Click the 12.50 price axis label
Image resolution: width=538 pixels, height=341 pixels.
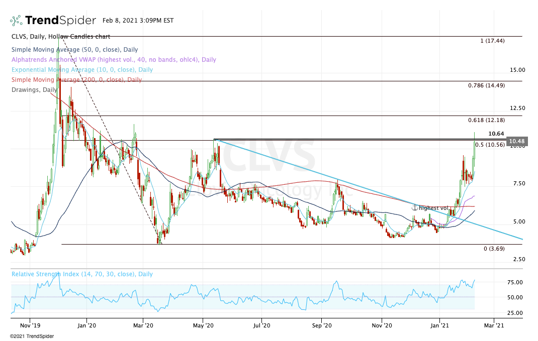[517, 108]
